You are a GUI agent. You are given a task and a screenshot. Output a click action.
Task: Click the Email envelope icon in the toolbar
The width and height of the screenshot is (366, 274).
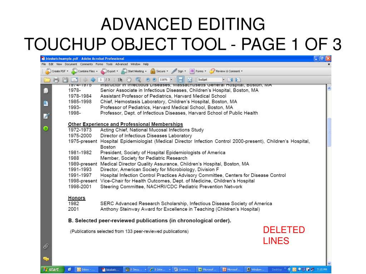pyautogui.click(x=74, y=80)
